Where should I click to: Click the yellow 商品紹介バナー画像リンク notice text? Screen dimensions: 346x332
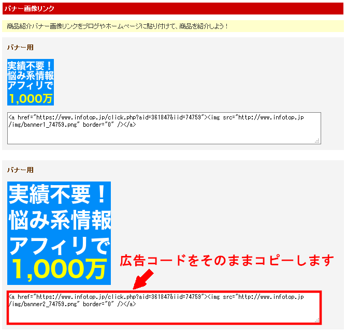[118, 26]
